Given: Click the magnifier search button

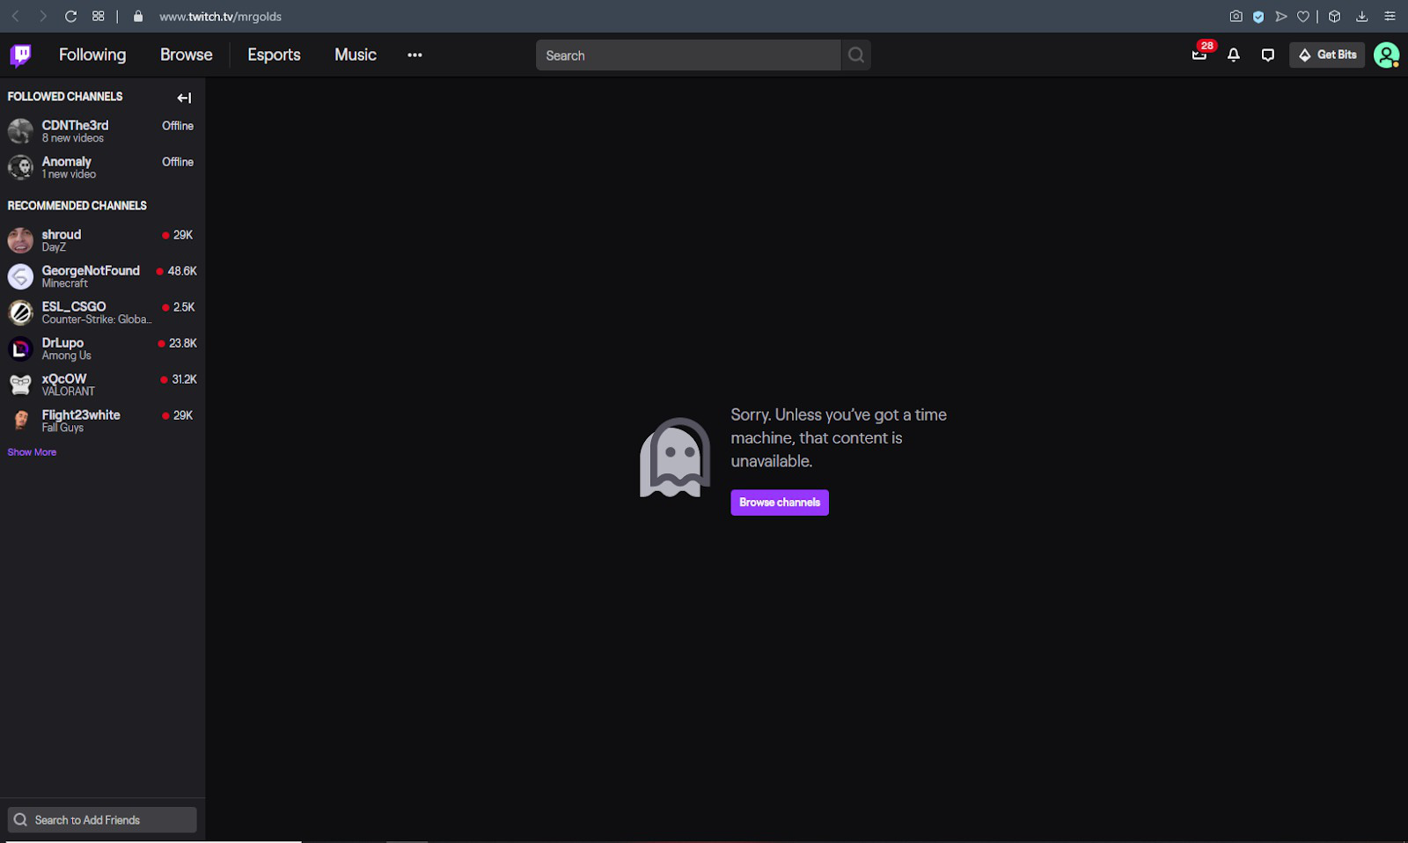Looking at the screenshot, I should click(856, 55).
